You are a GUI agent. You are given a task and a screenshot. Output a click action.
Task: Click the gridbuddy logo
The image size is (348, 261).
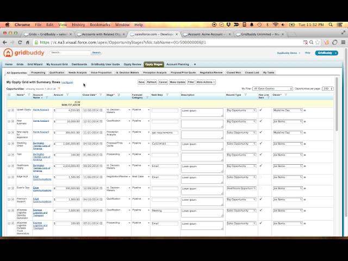click(x=24, y=53)
